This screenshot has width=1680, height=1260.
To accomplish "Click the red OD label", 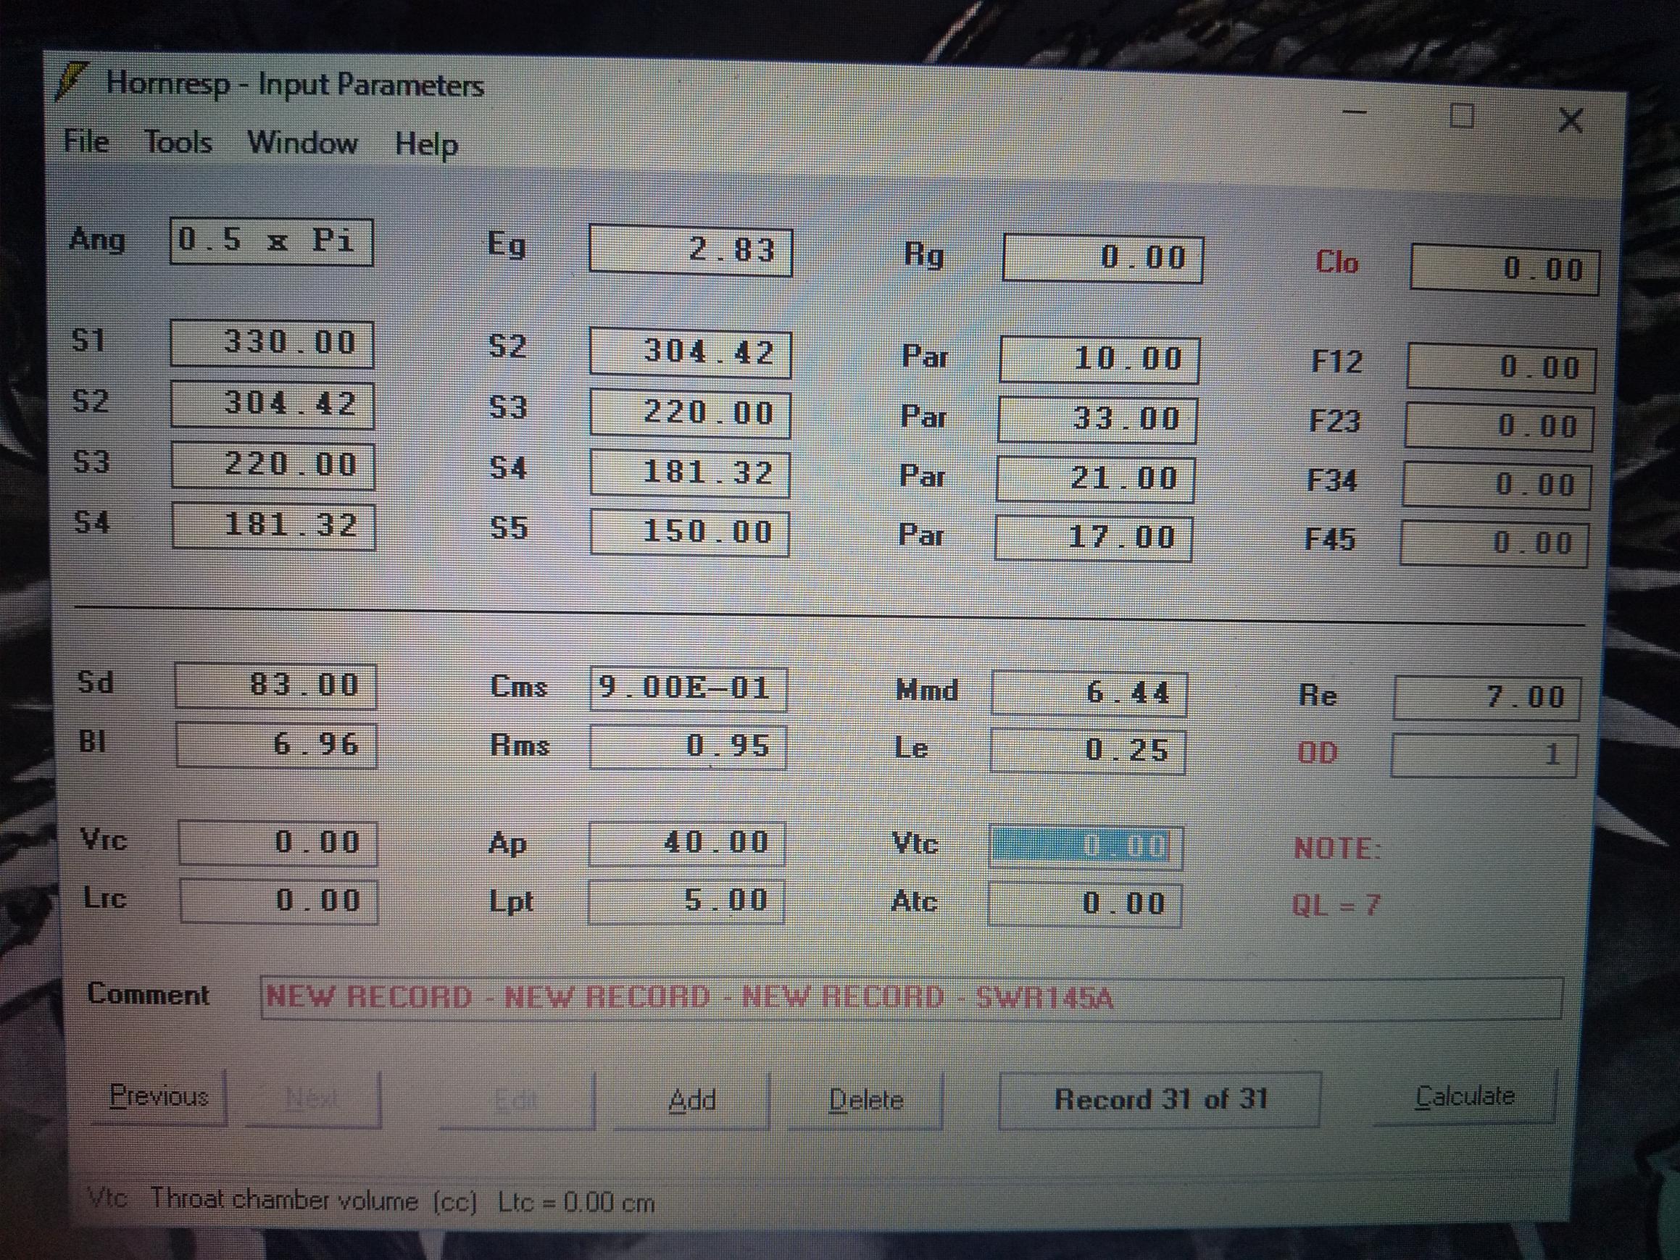I will click(x=1317, y=753).
